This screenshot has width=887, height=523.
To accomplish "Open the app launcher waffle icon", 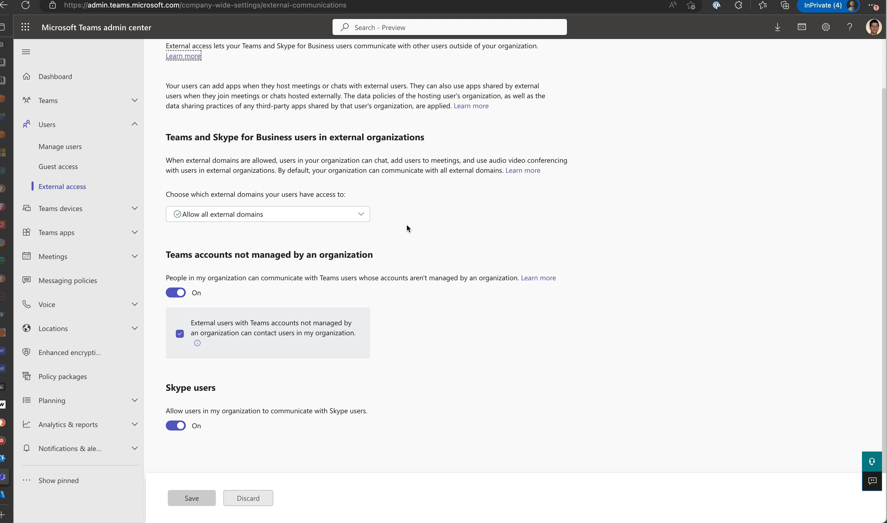I will point(25,27).
